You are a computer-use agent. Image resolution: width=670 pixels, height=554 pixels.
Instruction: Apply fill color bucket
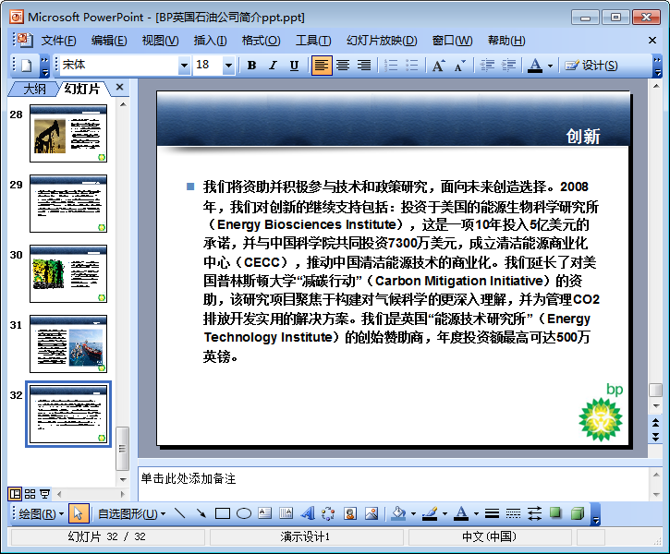click(x=398, y=513)
